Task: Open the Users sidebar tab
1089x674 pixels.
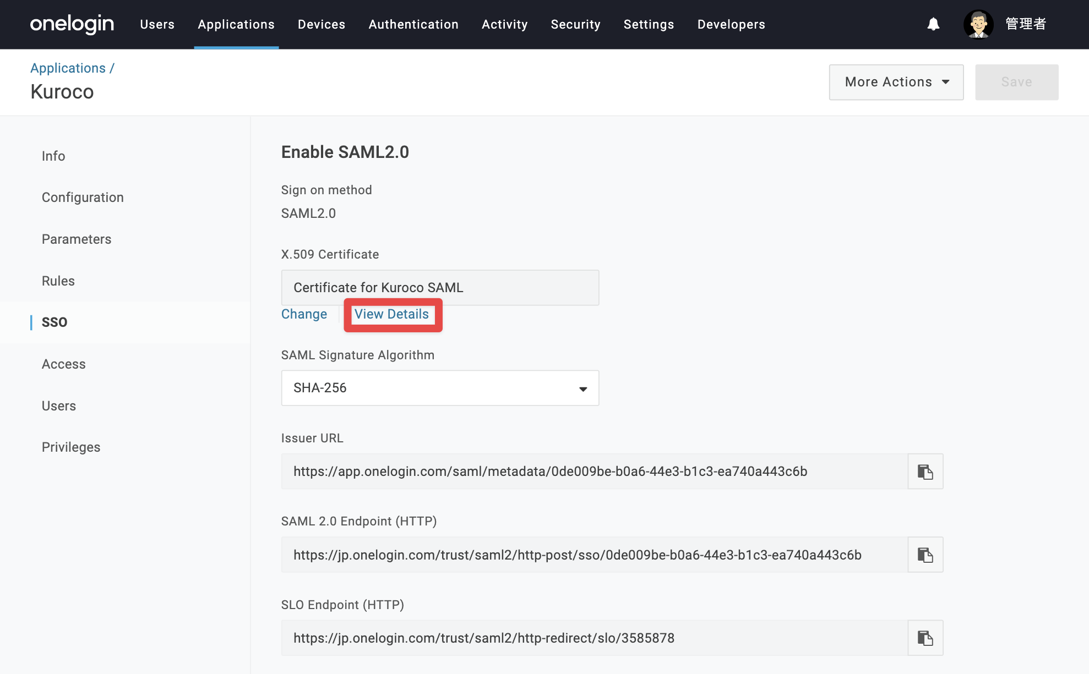Action: tap(59, 406)
